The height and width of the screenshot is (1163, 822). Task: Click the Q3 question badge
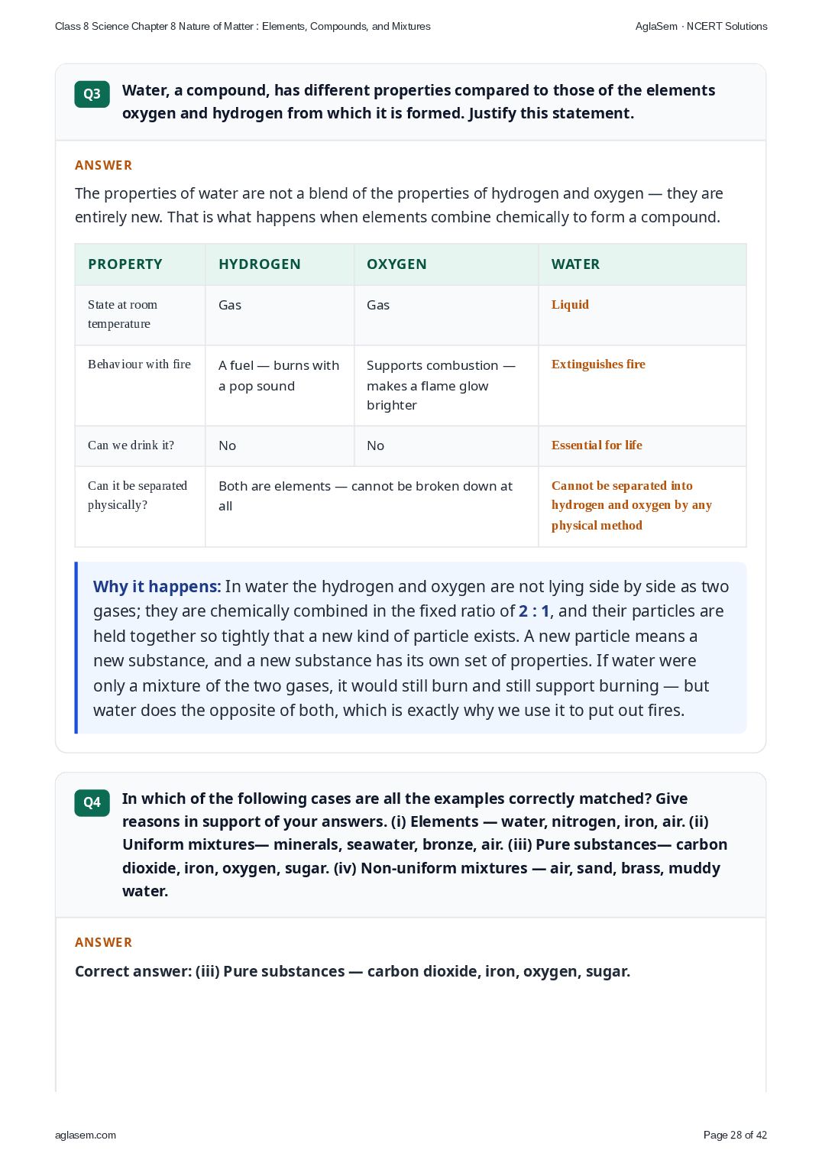92,94
